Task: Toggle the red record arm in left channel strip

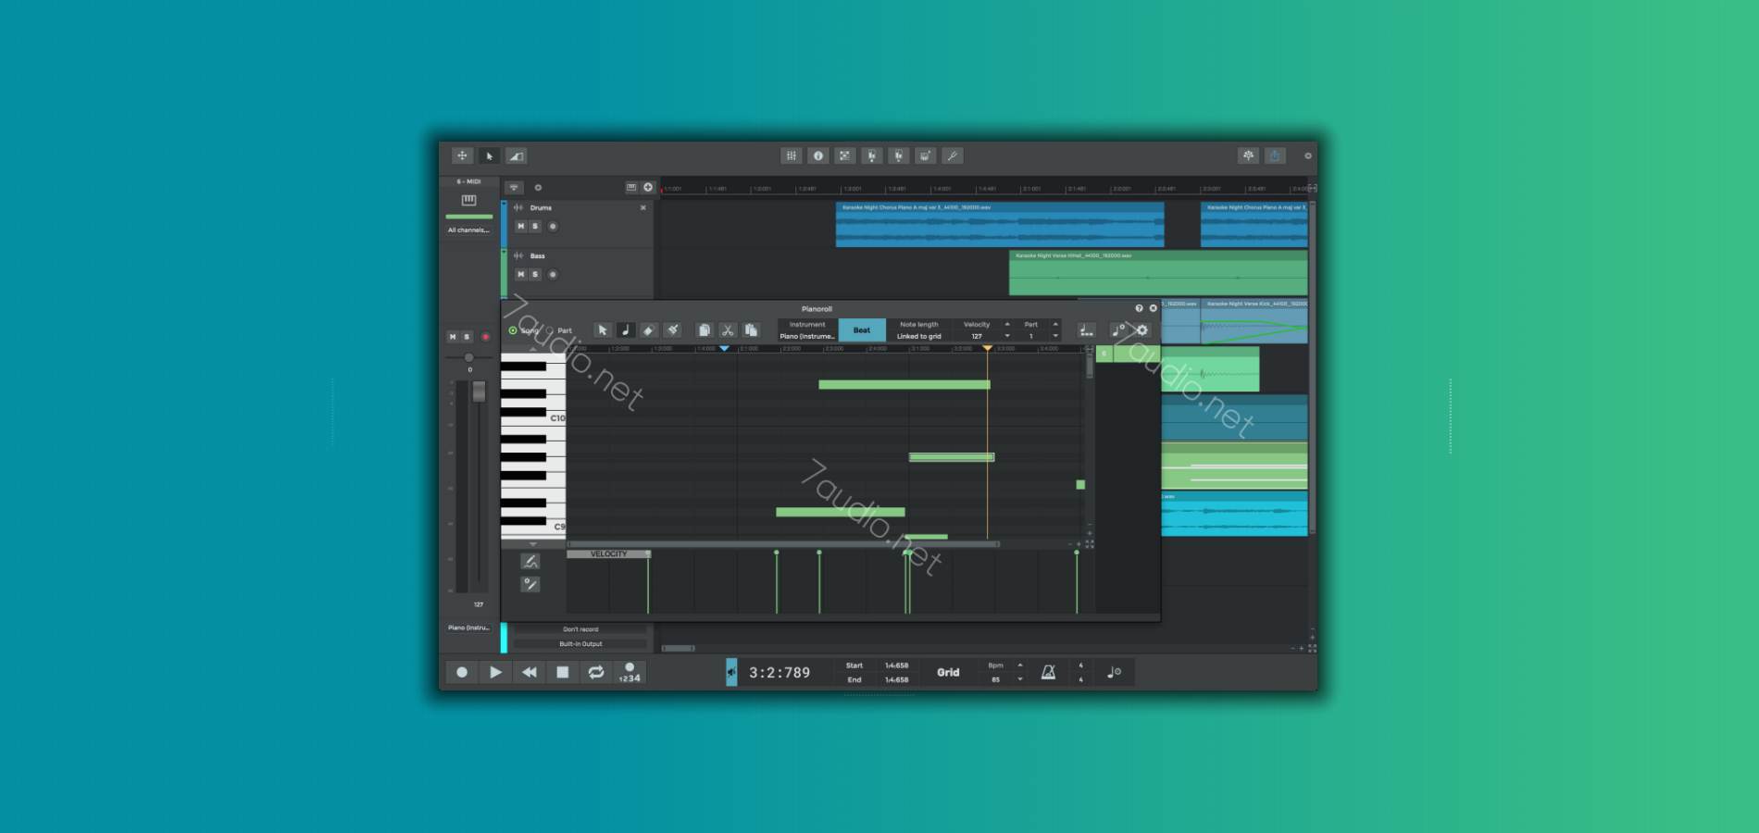Action: (x=485, y=337)
